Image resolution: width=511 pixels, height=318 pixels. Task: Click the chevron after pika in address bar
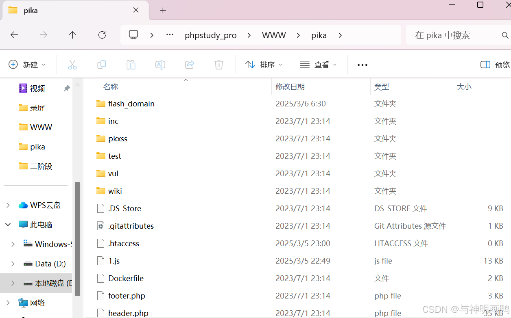[x=340, y=35]
